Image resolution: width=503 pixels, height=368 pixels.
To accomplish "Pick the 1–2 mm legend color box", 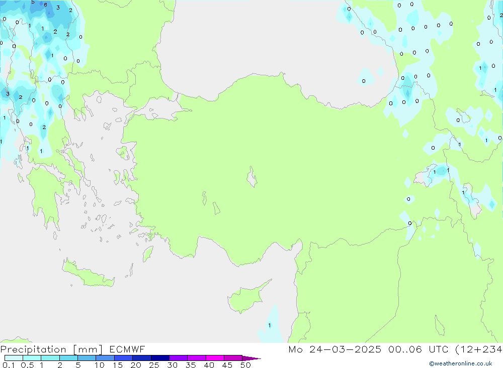I will 50,358.
